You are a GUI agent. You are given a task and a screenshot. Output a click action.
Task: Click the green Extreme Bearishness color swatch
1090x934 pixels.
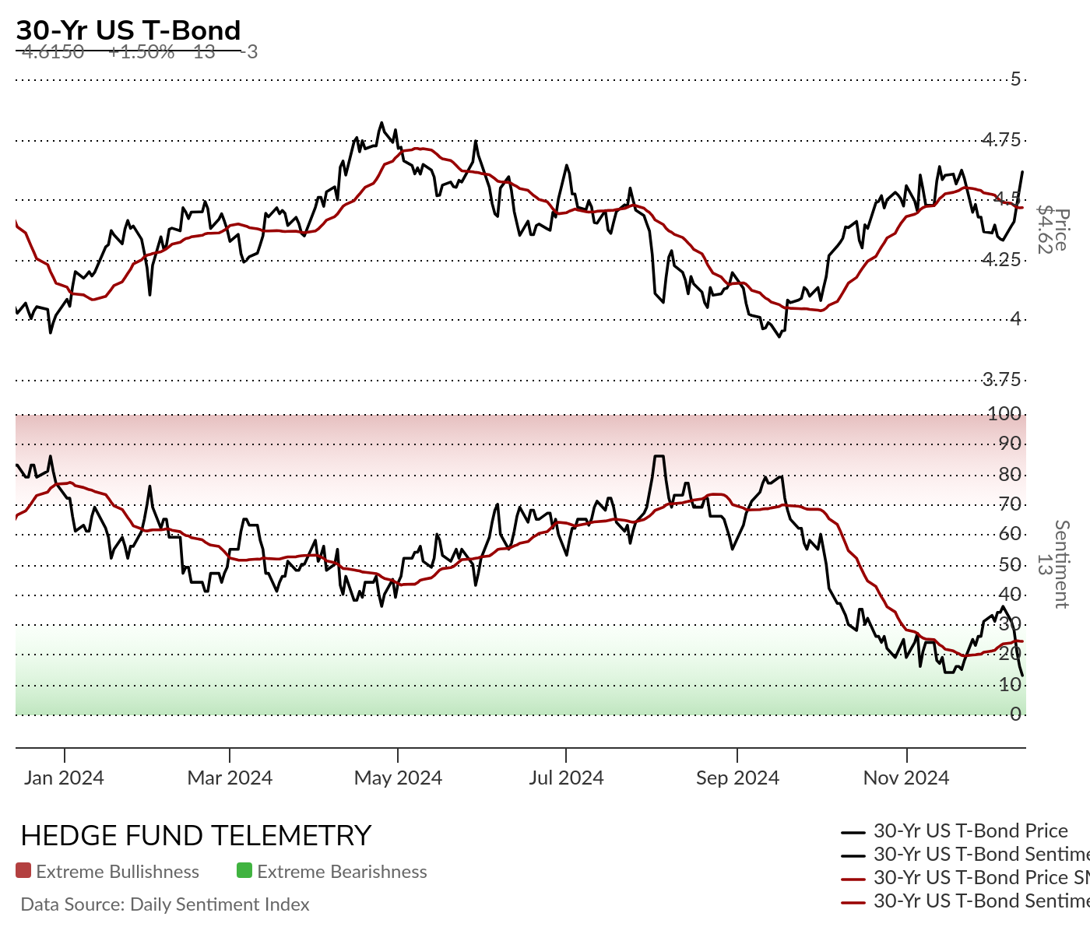[x=244, y=871]
